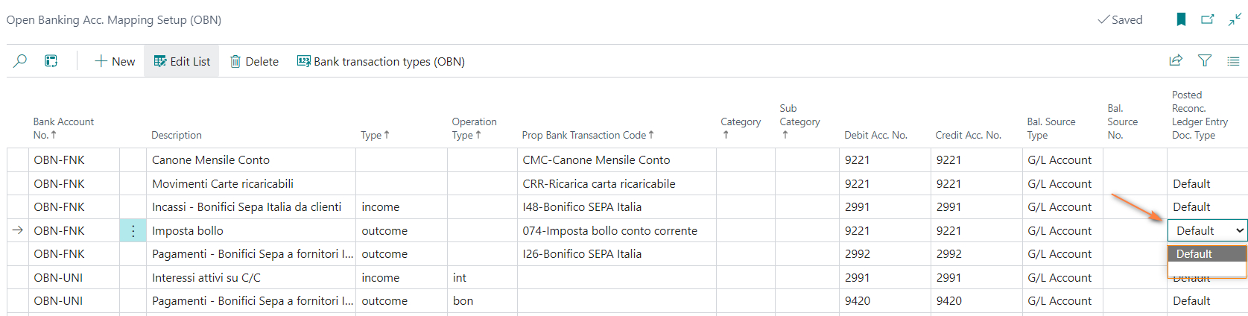Screen dimensions: 1248x316
Task: Click the analysis mode table icon
Action: [51, 61]
